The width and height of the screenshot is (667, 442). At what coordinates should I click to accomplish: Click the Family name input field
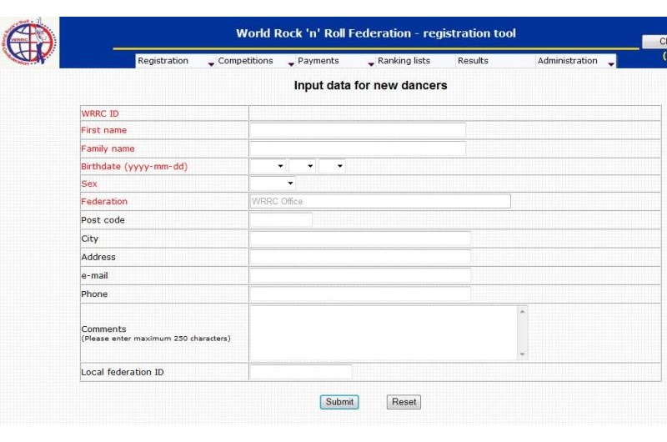(358, 149)
